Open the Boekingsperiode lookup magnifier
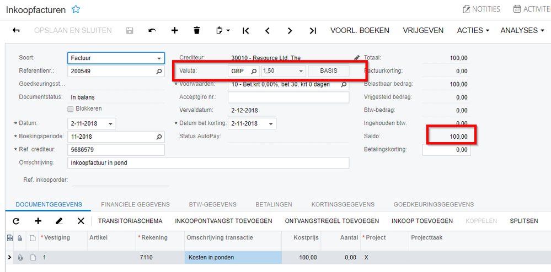Image resolution: width=551 pixels, height=272 pixels. coord(159,137)
